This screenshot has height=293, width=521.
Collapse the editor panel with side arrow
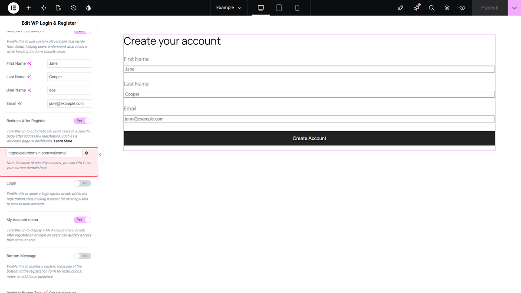[100, 155]
